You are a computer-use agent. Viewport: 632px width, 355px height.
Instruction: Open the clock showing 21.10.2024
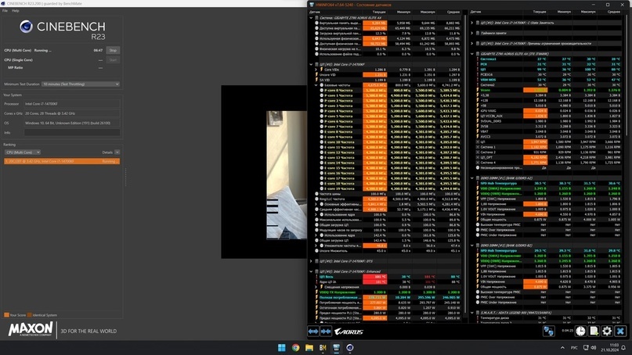tap(610, 347)
